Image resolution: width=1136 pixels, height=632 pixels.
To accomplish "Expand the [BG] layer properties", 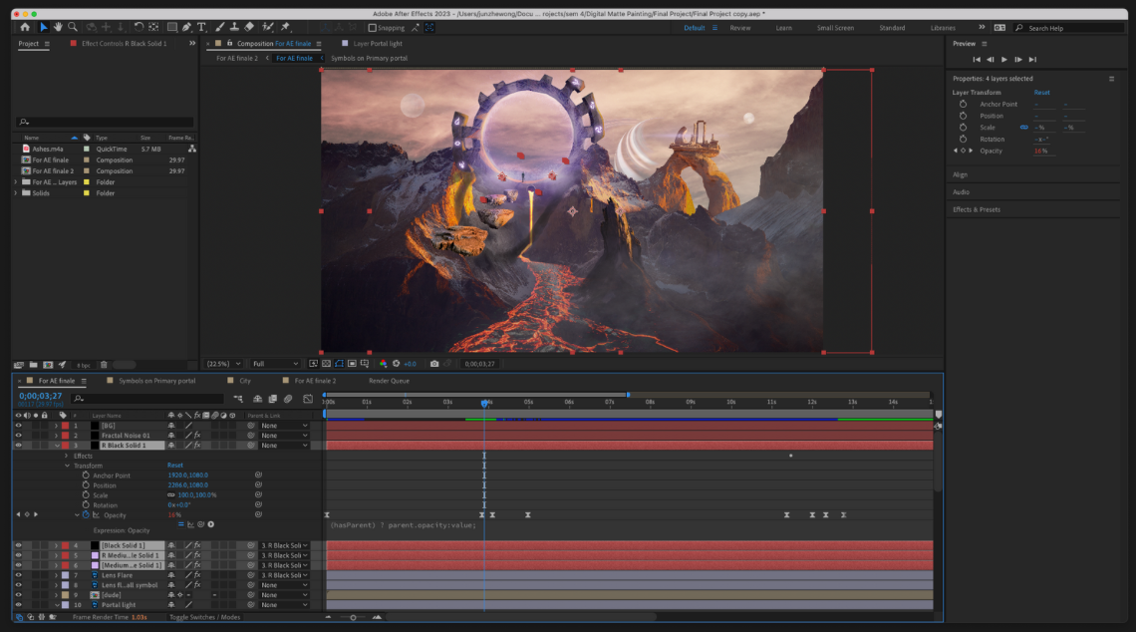I will (57, 426).
